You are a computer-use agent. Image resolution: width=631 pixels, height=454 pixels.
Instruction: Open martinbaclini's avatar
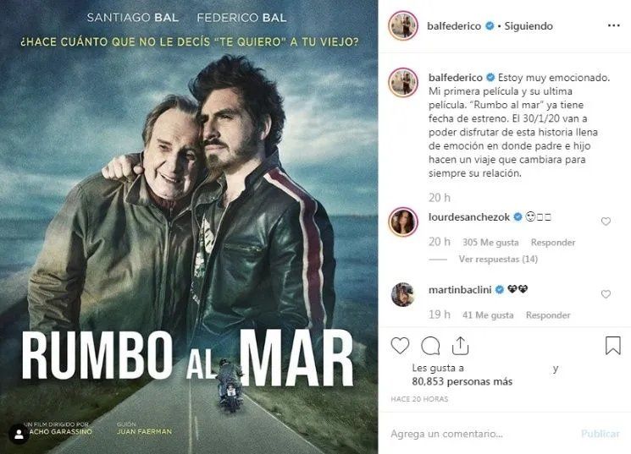click(403, 294)
